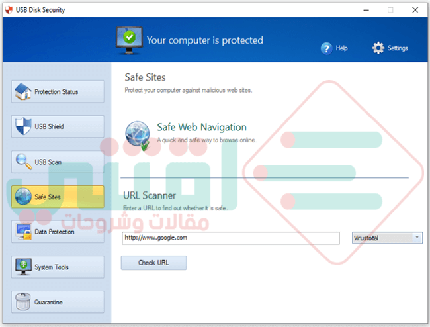Click 'Protect your computer against malicious' text
430x327 pixels.
(189, 90)
